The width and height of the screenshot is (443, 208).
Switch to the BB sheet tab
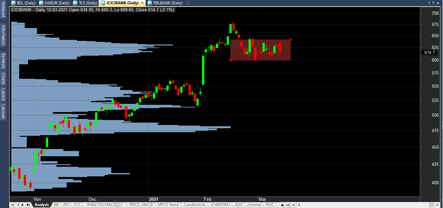click(56, 205)
